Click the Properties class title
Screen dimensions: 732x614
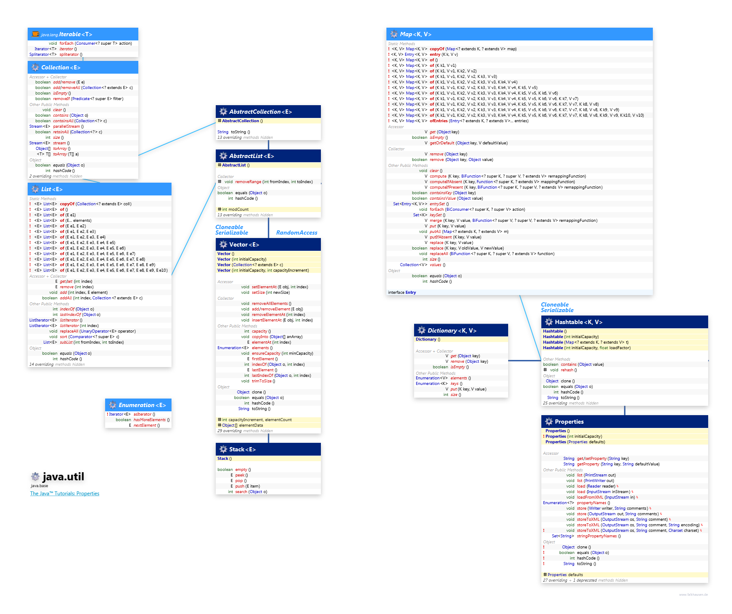tap(569, 422)
